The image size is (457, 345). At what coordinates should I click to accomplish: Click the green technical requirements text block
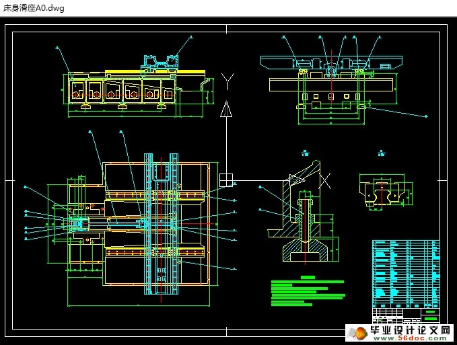(306, 292)
